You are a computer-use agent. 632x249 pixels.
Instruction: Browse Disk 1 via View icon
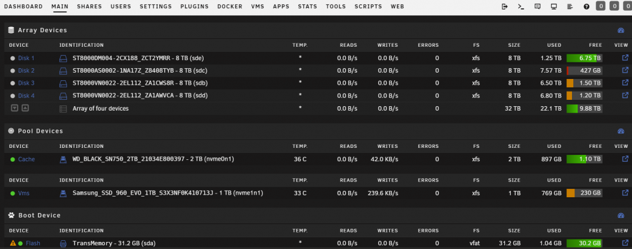tap(625, 58)
